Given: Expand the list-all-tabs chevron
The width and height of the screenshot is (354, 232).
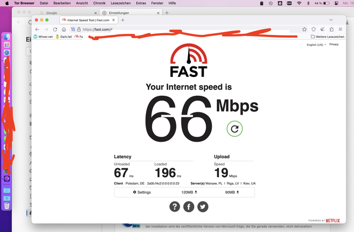Looking at the screenshot, I should [331, 20].
